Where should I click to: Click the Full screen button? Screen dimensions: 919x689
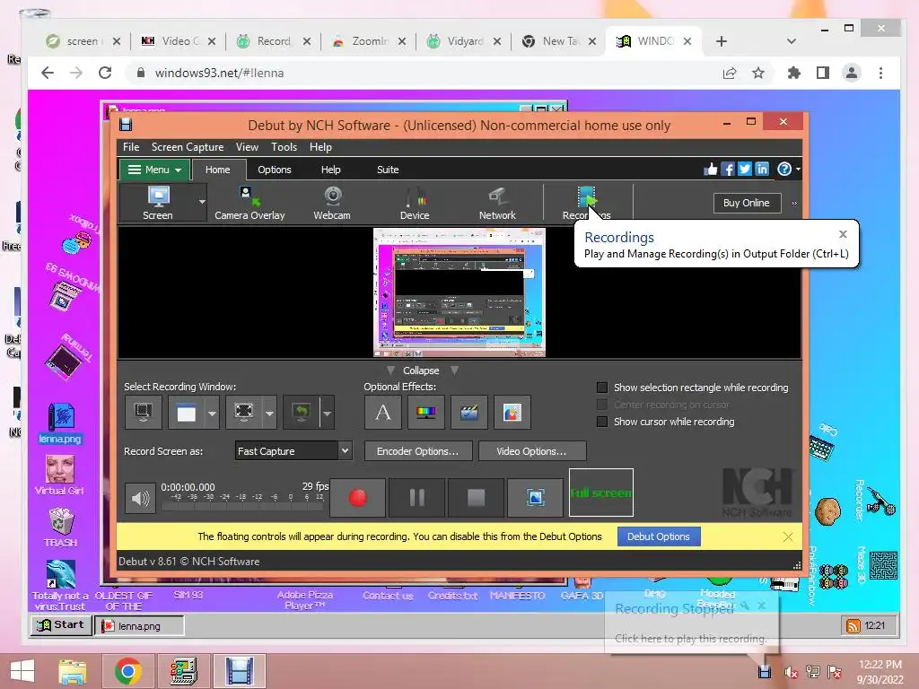(601, 493)
